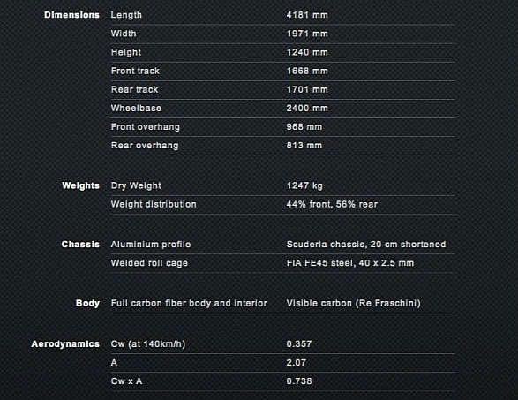Select the Front track label
The width and height of the screenshot is (518, 400).
135,71
